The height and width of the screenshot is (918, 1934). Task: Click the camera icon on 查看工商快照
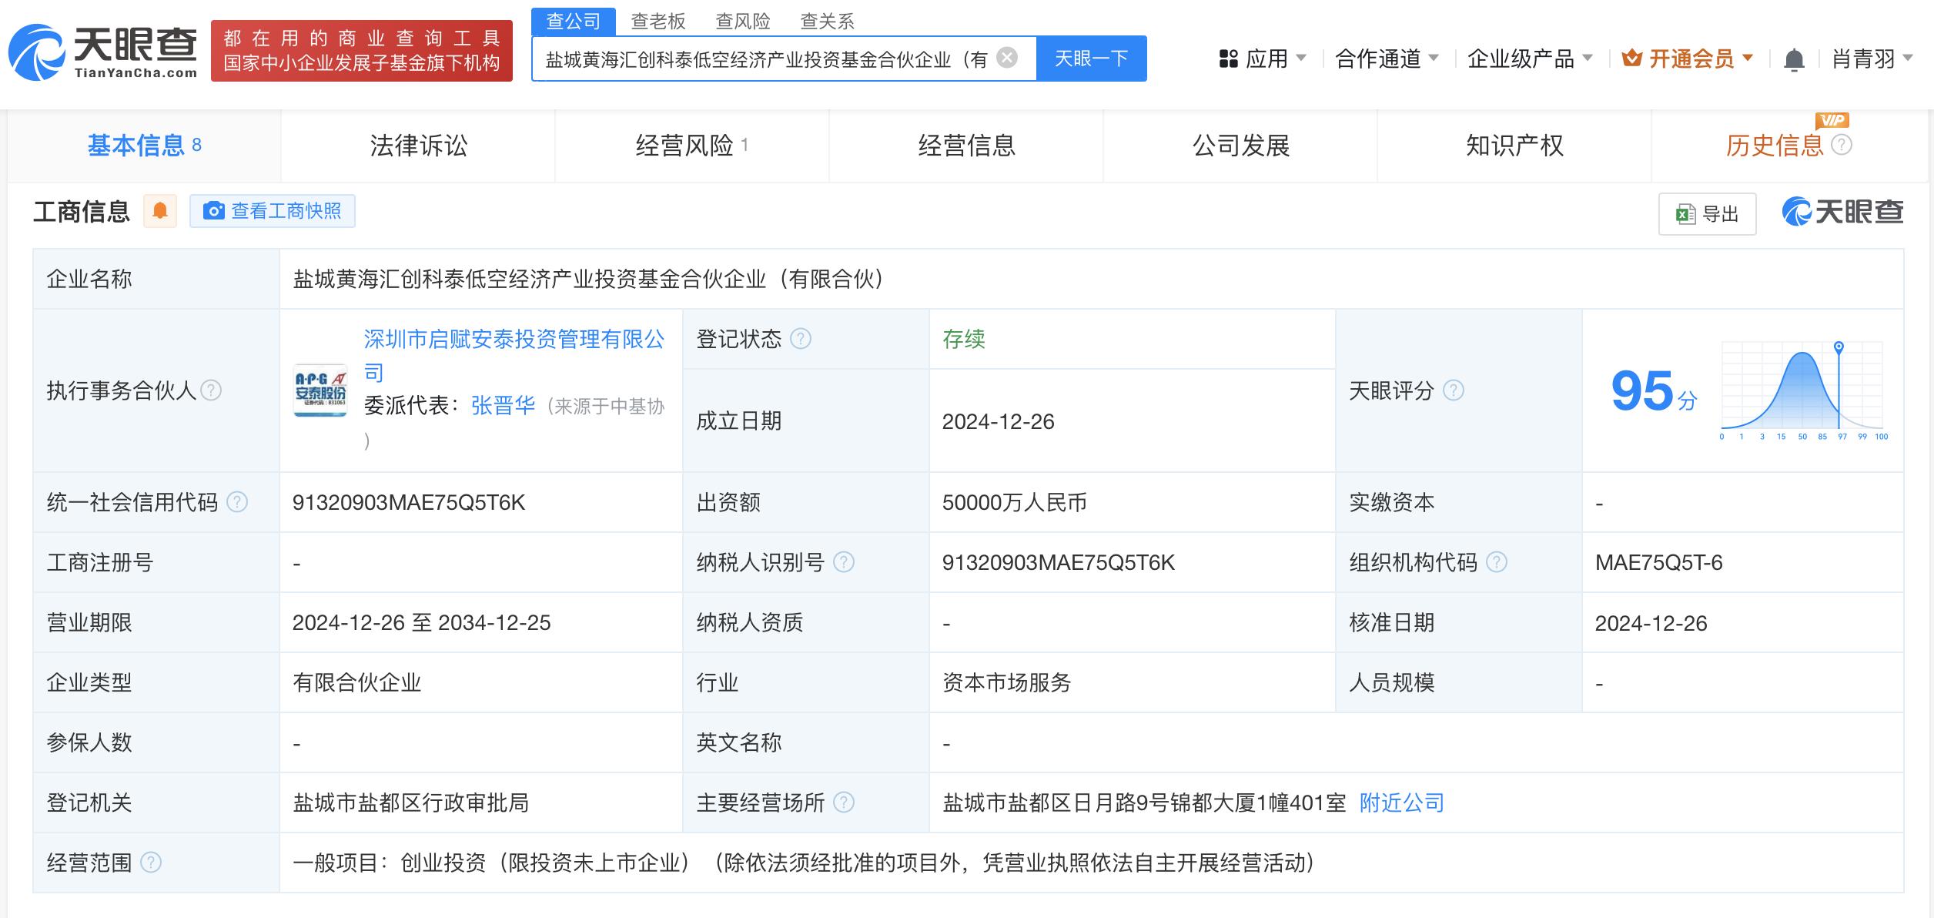point(214,211)
